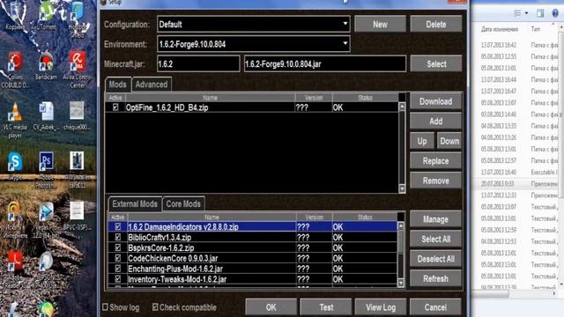The width and height of the screenshot is (564, 317).
Task: Launch VLC media player shortcut
Action: (x=15, y=121)
